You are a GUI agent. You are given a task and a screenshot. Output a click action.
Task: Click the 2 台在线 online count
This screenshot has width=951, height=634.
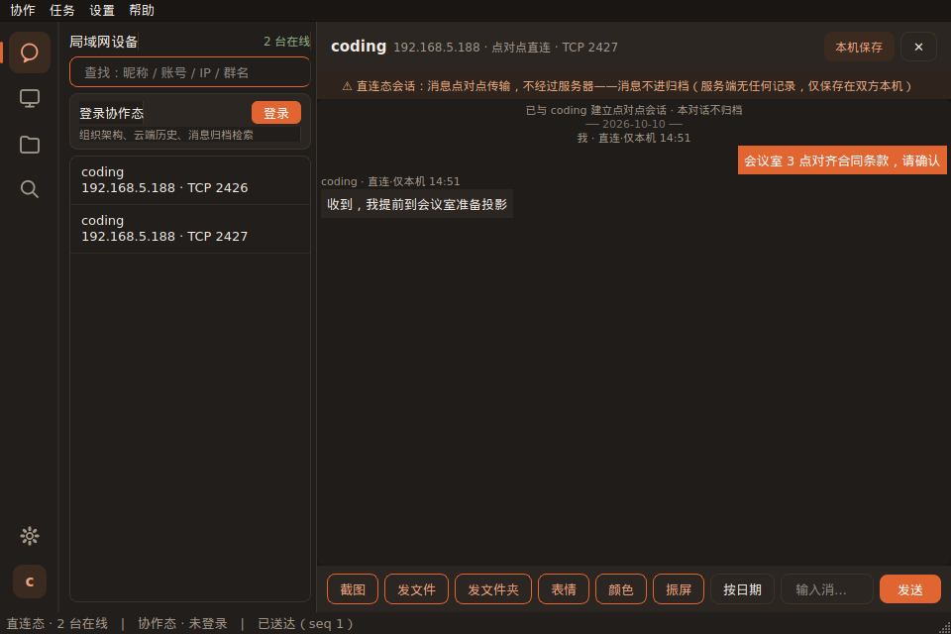click(x=286, y=42)
